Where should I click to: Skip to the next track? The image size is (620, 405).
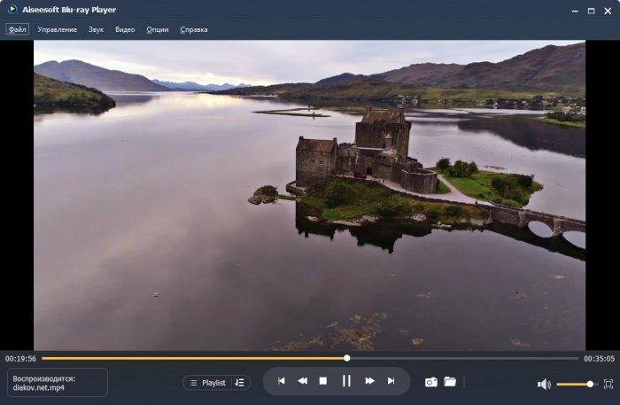click(391, 381)
